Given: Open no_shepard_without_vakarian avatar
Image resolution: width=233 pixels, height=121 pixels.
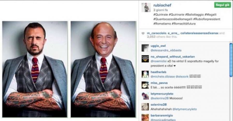Looking at the screenshot, I should pos(145,59).
